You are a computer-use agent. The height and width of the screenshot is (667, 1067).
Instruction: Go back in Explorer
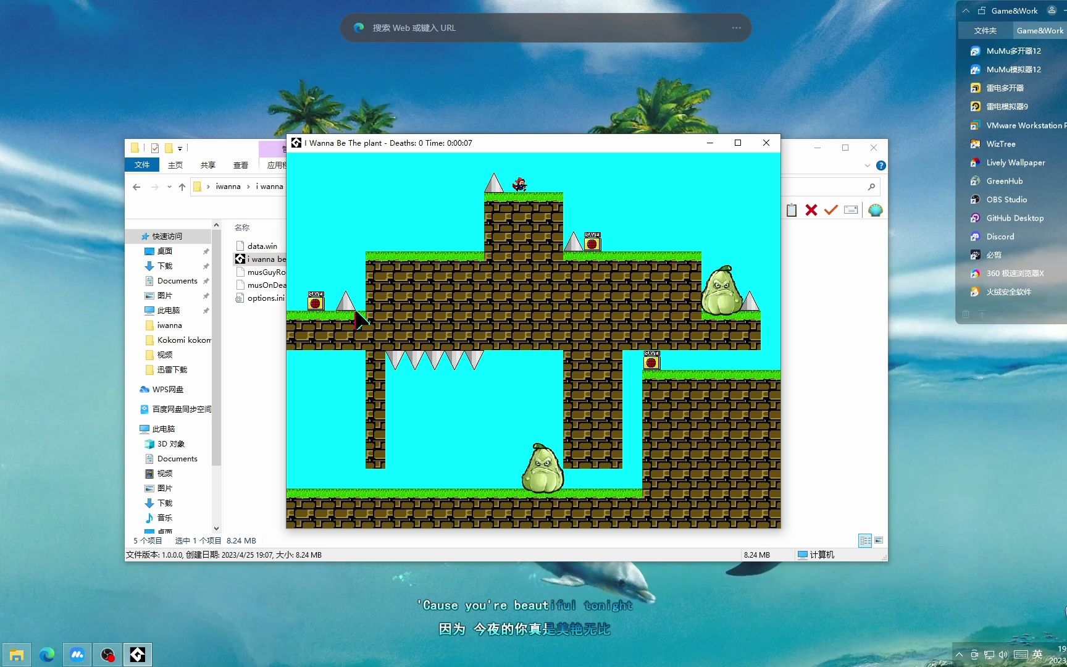coord(136,187)
